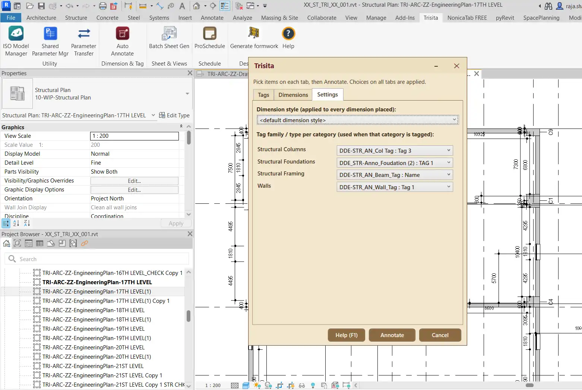Open the ISO Model Manager tool
This screenshot has height=390, width=582.
coord(16,41)
